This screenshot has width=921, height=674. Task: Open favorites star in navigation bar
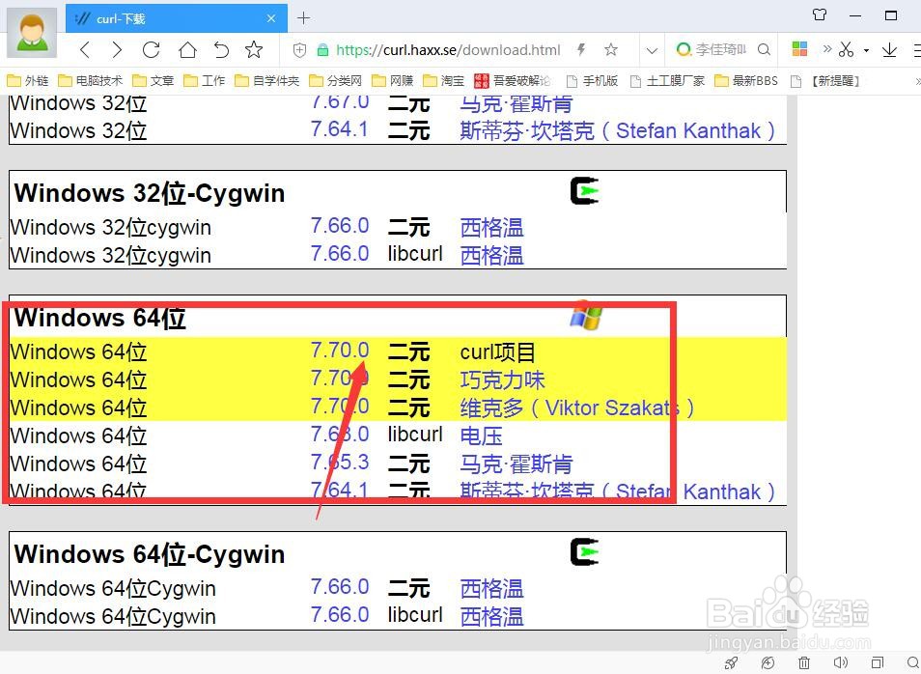coord(254,50)
